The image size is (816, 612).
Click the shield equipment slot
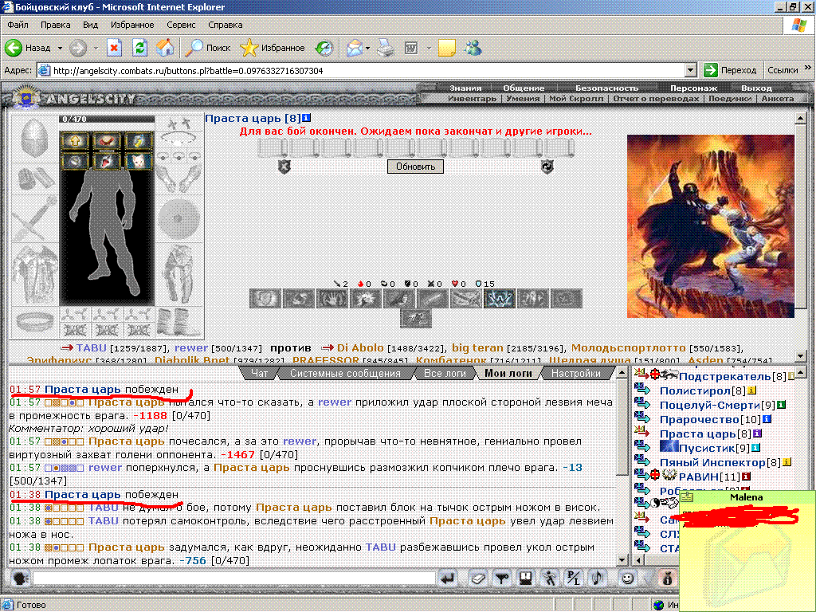pyautogui.click(x=178, y=218)
